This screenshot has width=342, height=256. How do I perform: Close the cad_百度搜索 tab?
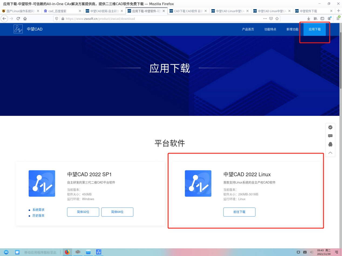coord(80,11)
